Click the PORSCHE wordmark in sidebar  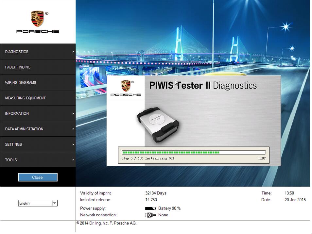38,31
